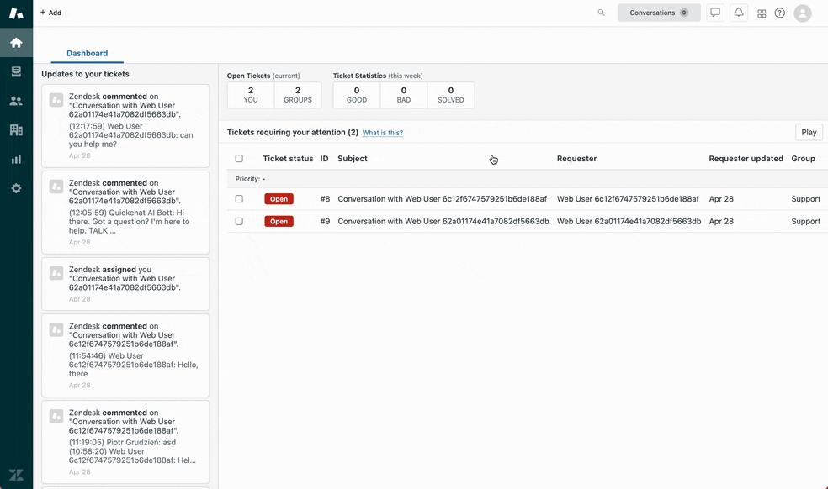Click the search magnifier icon
The image size is (828, 489).
click(x=601, y=13)
